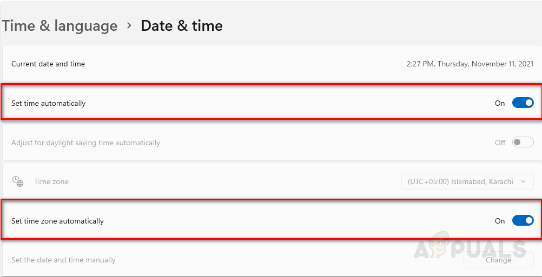This screenshot has width=542, height=277.
Task: Click the Date & time page heading
Action: tap(182, 26)
